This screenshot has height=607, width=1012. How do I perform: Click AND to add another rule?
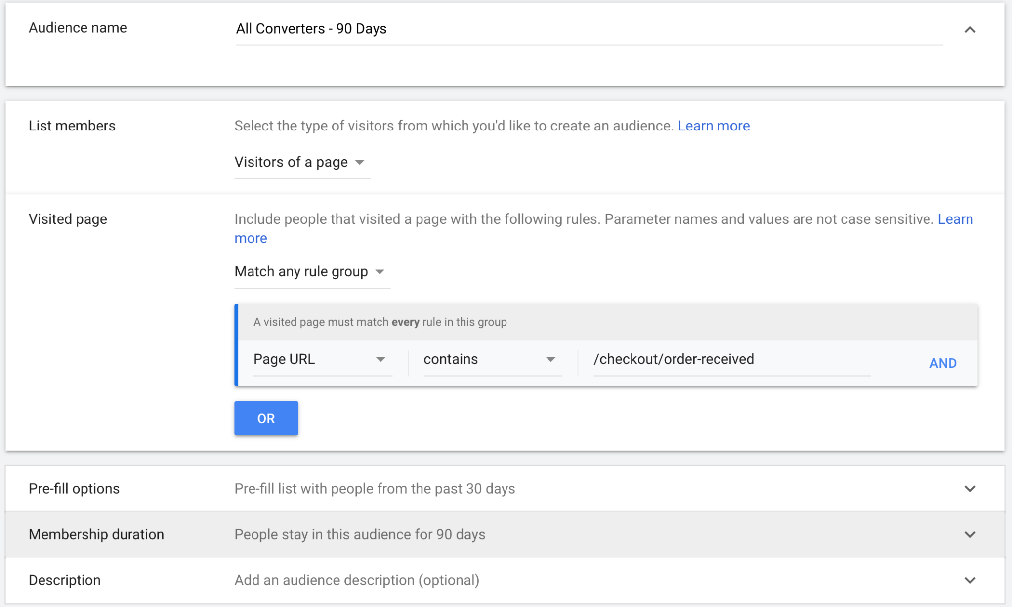pos(943,362)
